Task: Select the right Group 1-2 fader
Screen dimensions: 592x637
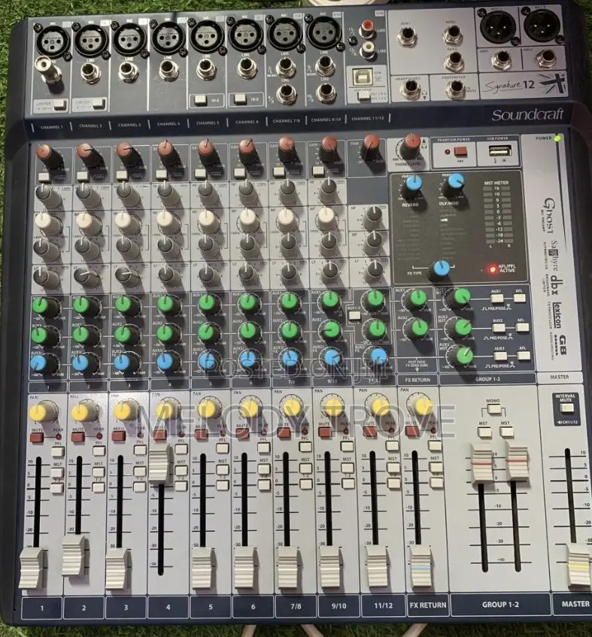Action: [x=518, y=460]
